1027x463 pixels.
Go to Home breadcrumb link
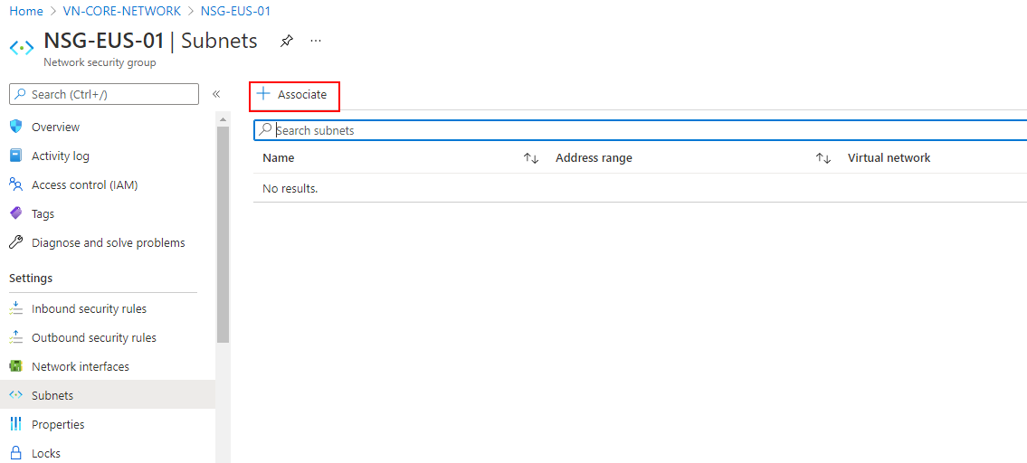[x=26, y=11]
